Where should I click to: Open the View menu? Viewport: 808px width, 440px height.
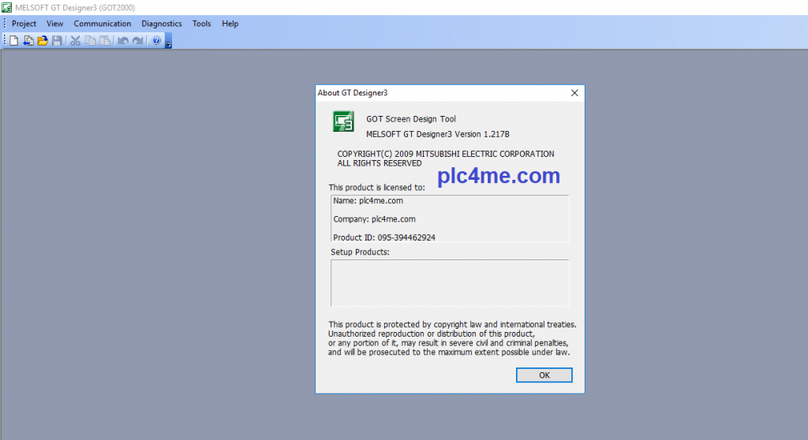(x=54, y=24)
